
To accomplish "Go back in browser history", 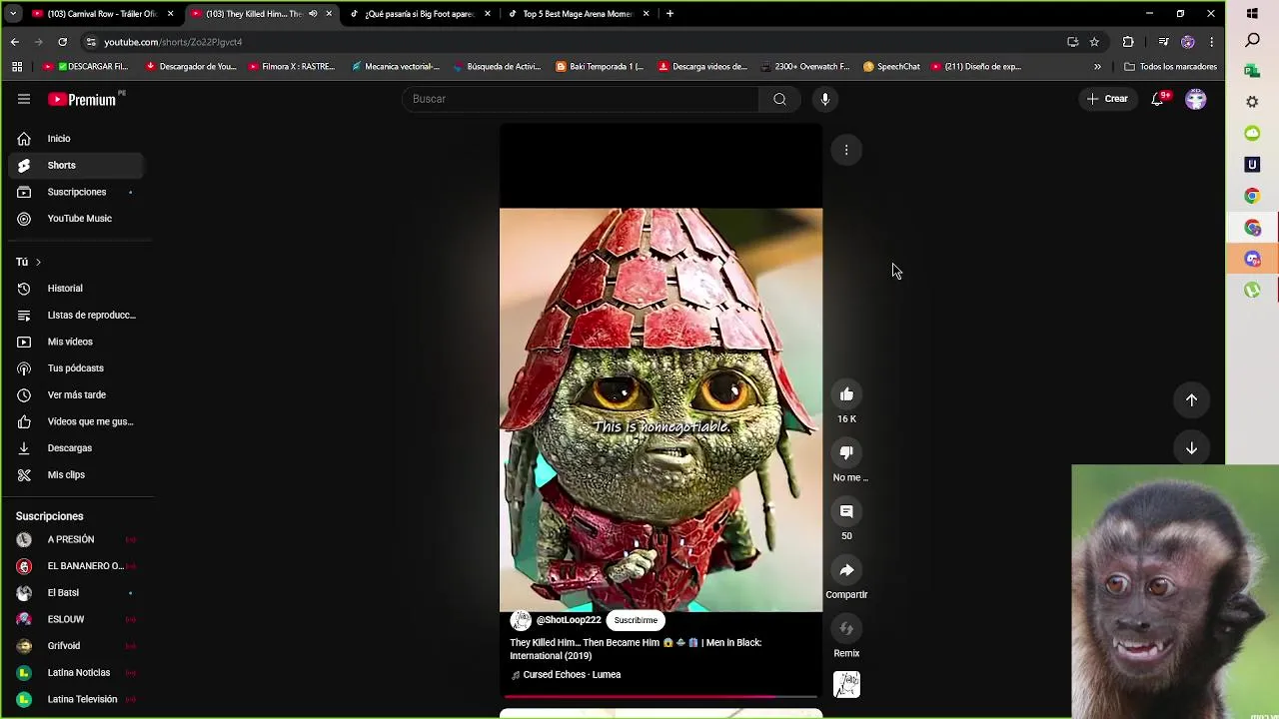I will click(14, 42).
